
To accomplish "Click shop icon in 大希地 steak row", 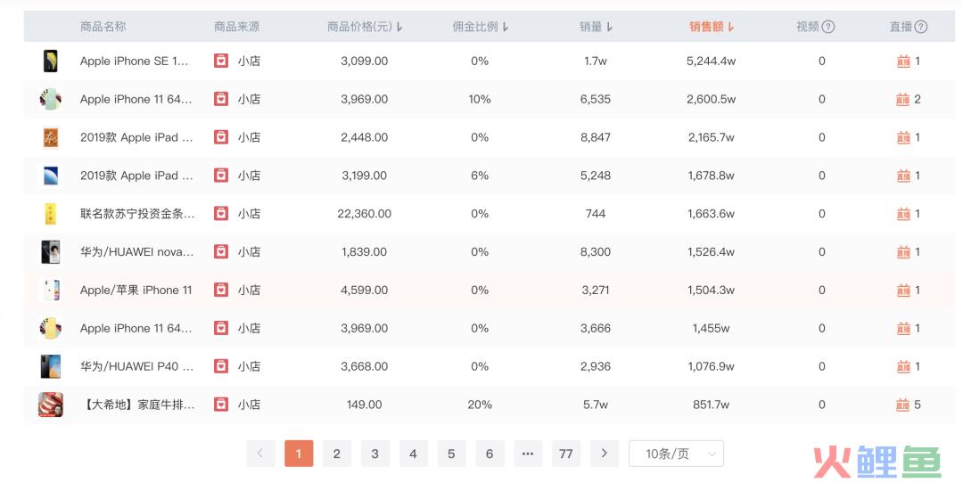I will 221,405.
